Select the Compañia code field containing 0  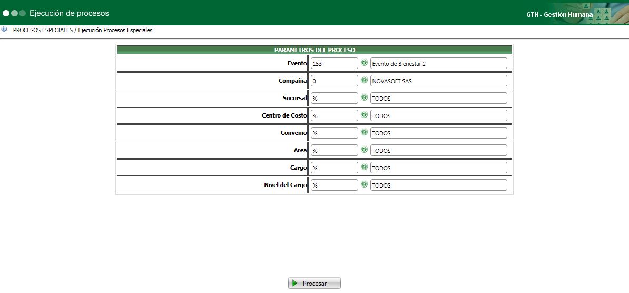pyautogui.click(x=334, y=81)
